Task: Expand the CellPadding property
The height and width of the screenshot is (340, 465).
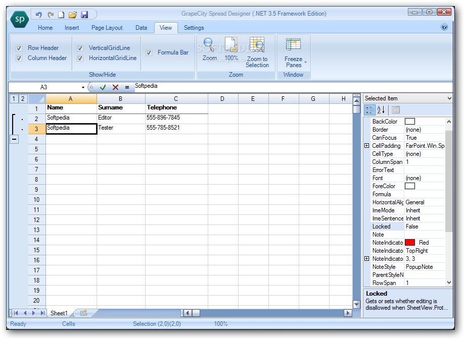Action: (367, 146)
